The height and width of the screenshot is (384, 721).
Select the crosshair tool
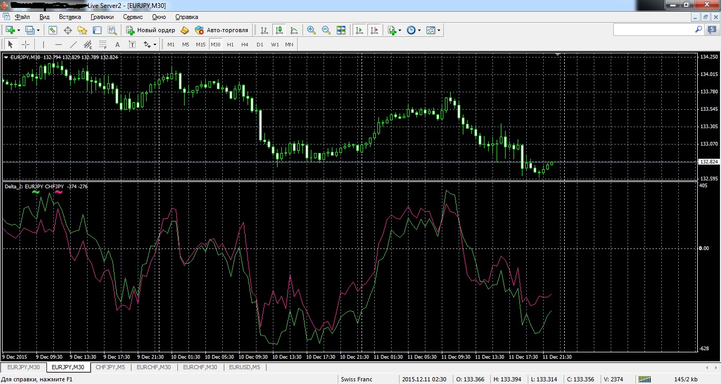click(25, 44)
